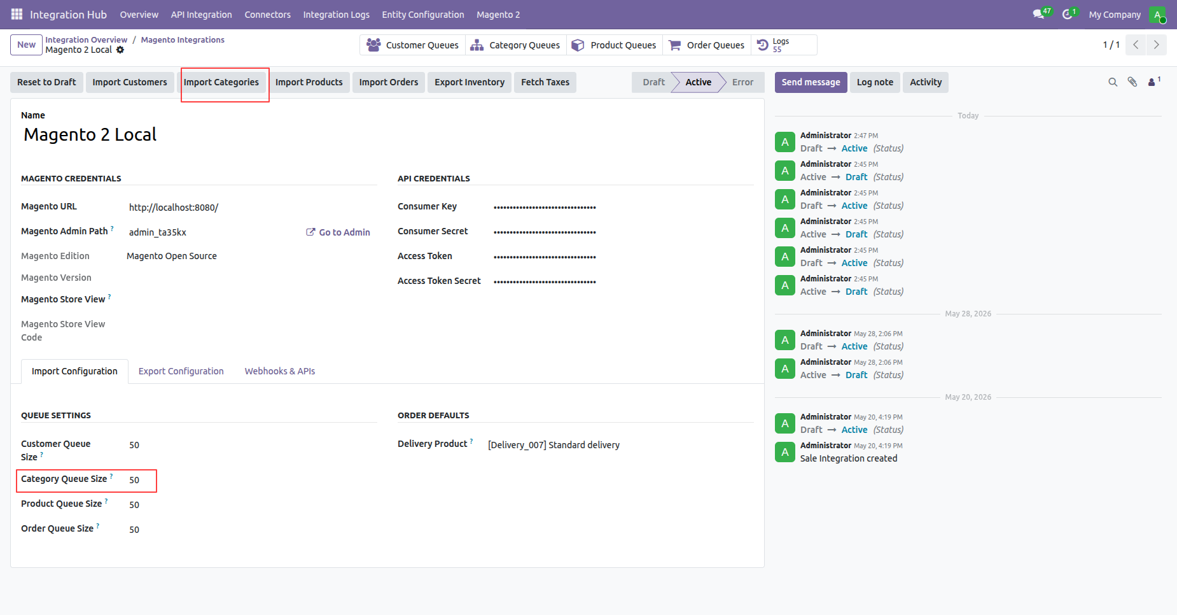
Task: Open Order Queues stat button
Action: click(706, 45)
